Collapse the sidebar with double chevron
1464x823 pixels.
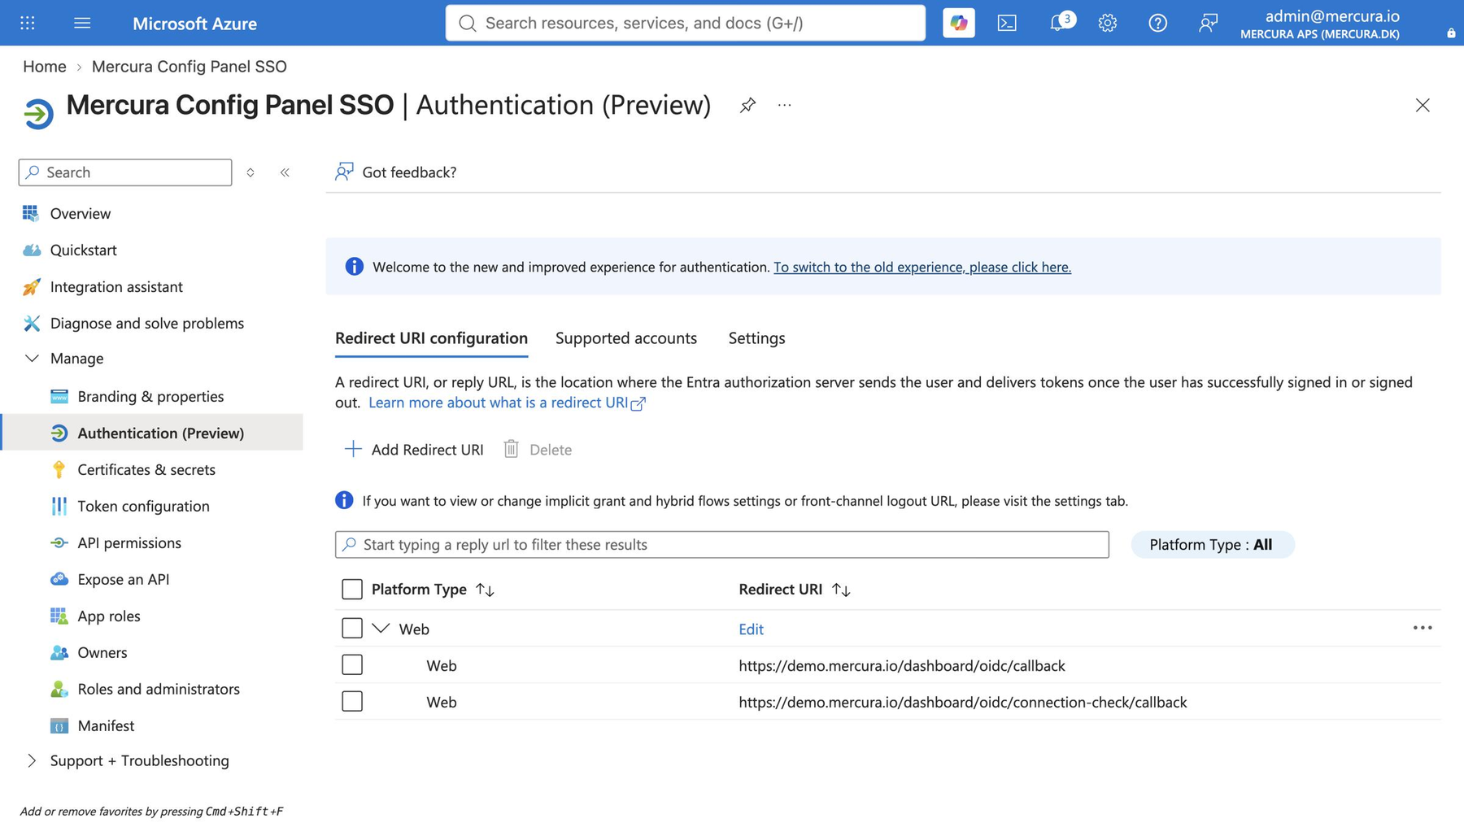point(285,172)
